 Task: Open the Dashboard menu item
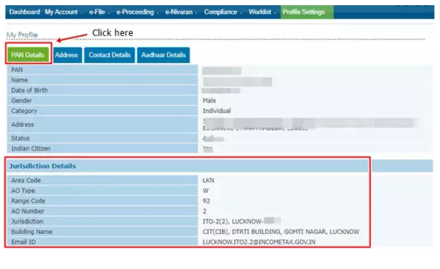(x=24, y=12)
